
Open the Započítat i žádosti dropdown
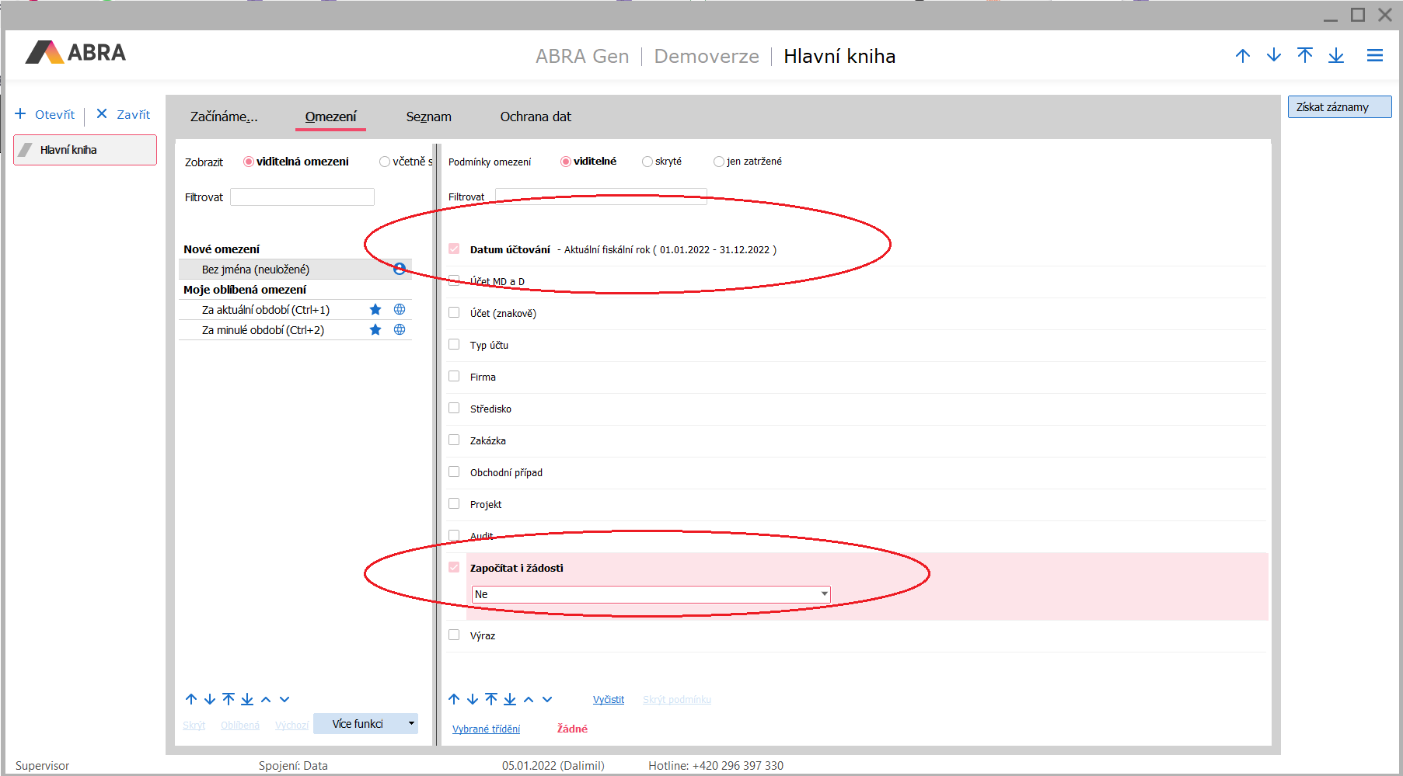(x=823, y=594)
